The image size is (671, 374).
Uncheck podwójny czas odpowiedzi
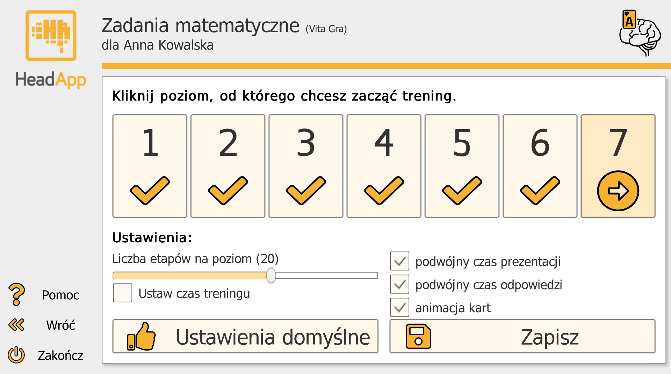point(399,284)
